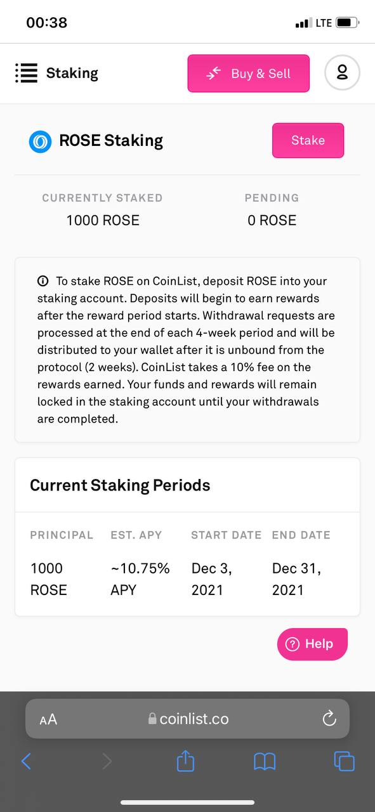Tap the coinlist.co address bar

tap(187, 719)
